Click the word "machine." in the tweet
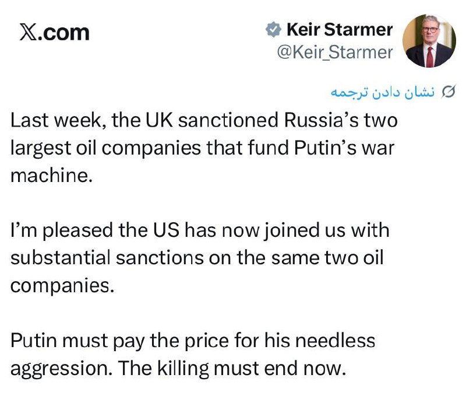The width and height of the screenshot is (466, 406). [52, 174]
